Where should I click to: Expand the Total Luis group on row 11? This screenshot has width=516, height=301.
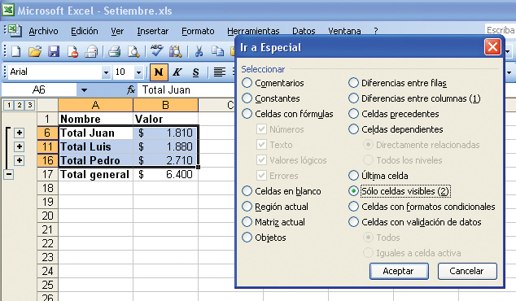tap(20, 146)
